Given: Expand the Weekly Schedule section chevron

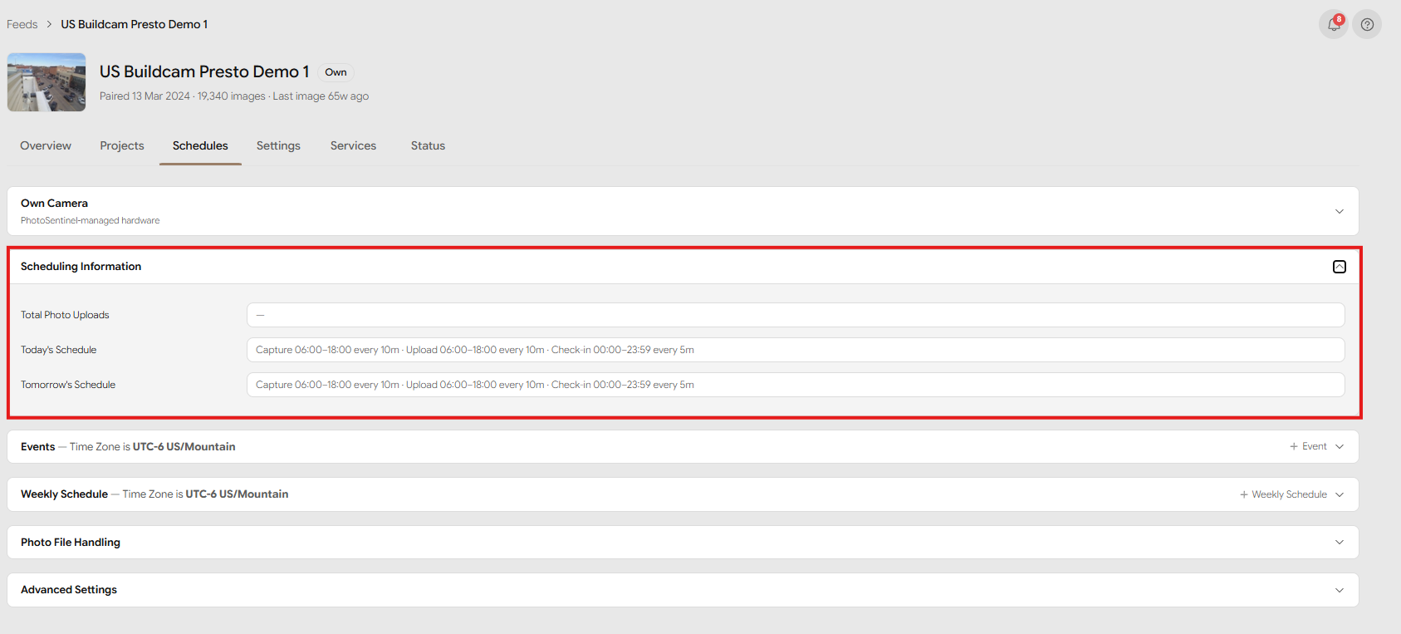Looking at the screenshot, I should point(1340,494).
